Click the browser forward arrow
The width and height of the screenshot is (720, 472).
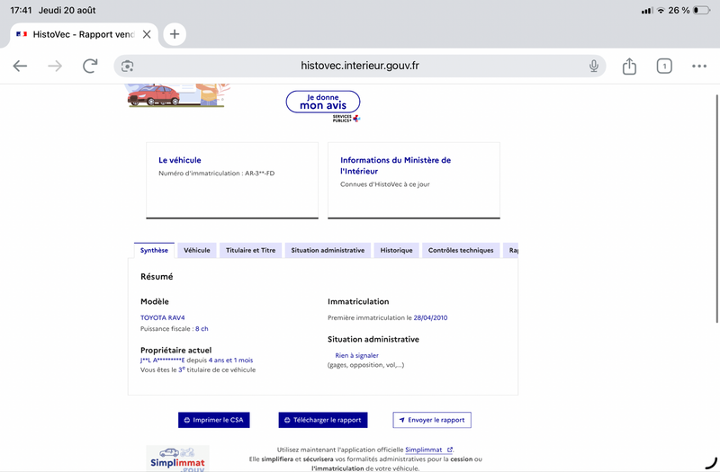pos(55,66)
